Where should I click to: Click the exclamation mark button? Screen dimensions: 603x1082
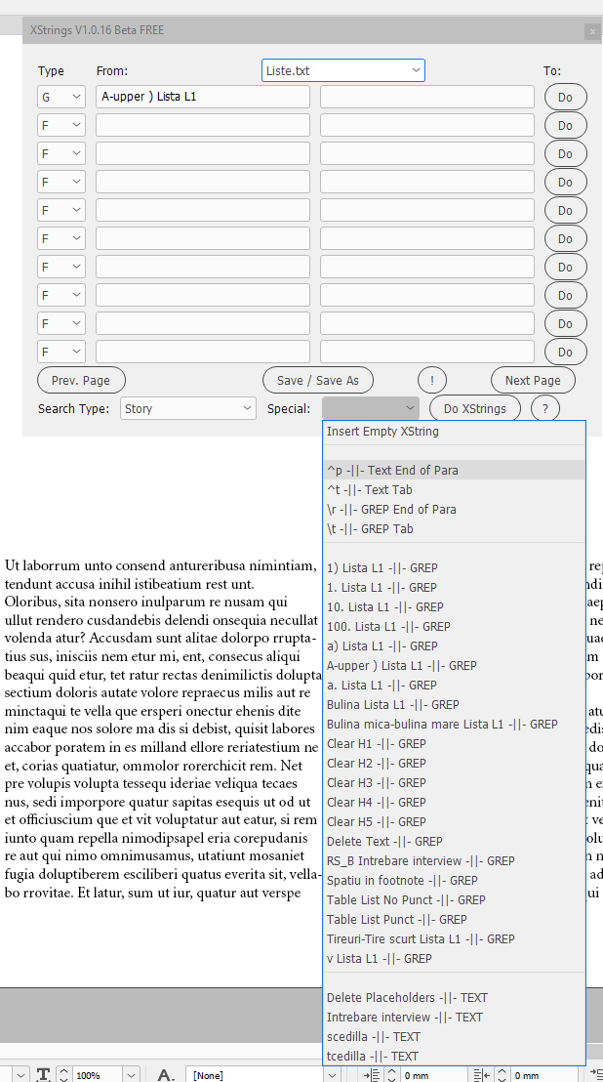pos(432,380)
